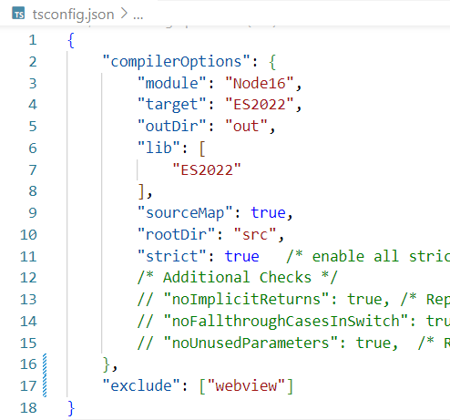The image size is (450, 420).
Task: Click line number 18 in gutter
Action: [28, 408]
